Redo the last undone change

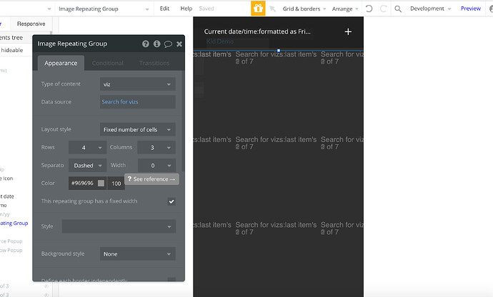(x=383, y=9)
